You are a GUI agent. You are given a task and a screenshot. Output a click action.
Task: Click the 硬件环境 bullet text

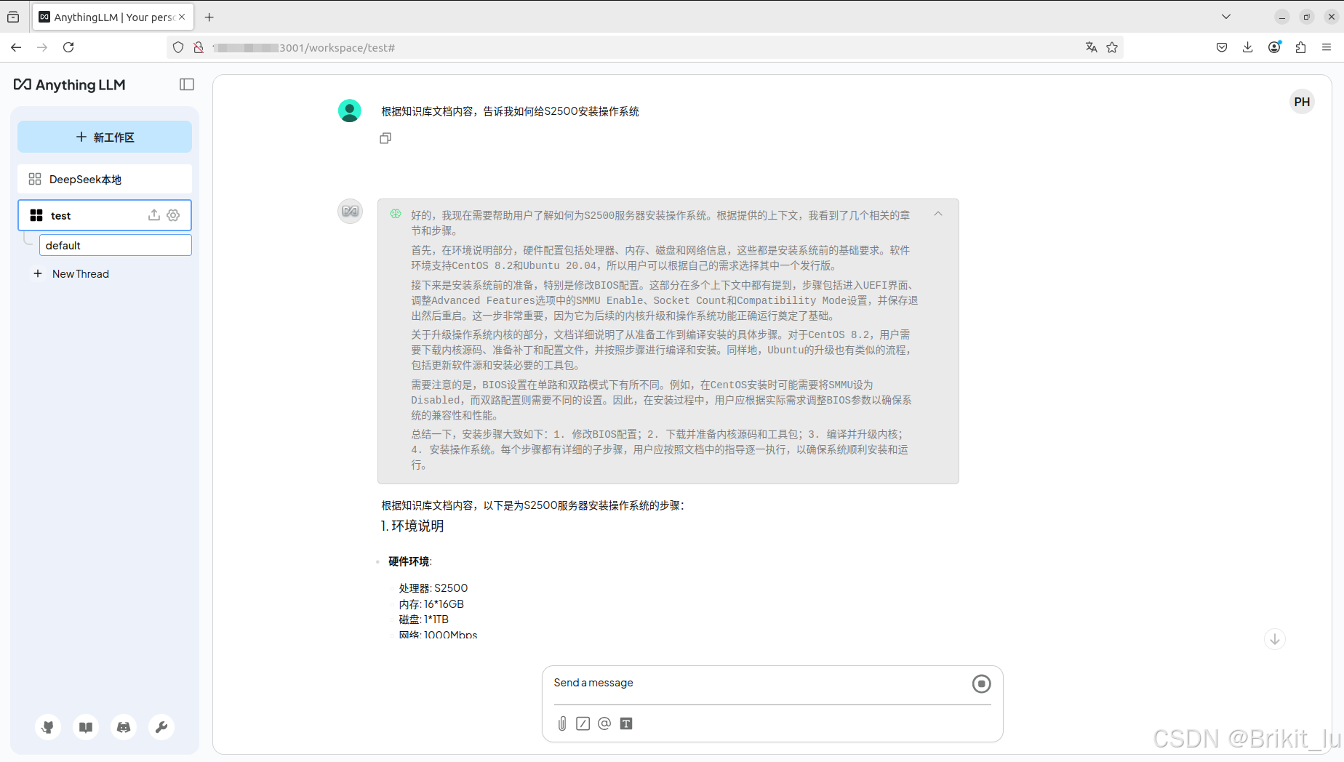pos(409,561)
